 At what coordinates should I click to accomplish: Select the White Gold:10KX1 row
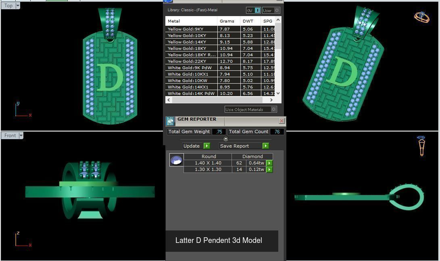coord(220,74)
